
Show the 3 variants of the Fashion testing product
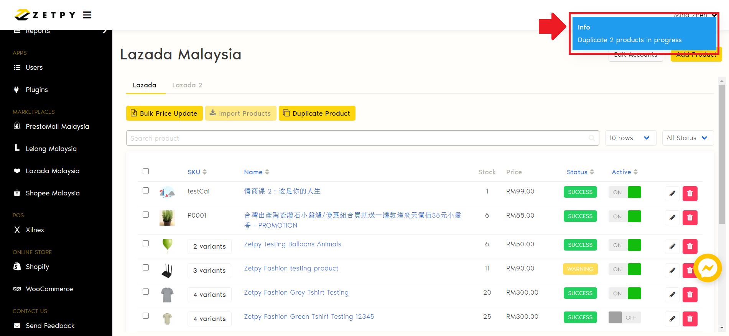pos(209,270)
